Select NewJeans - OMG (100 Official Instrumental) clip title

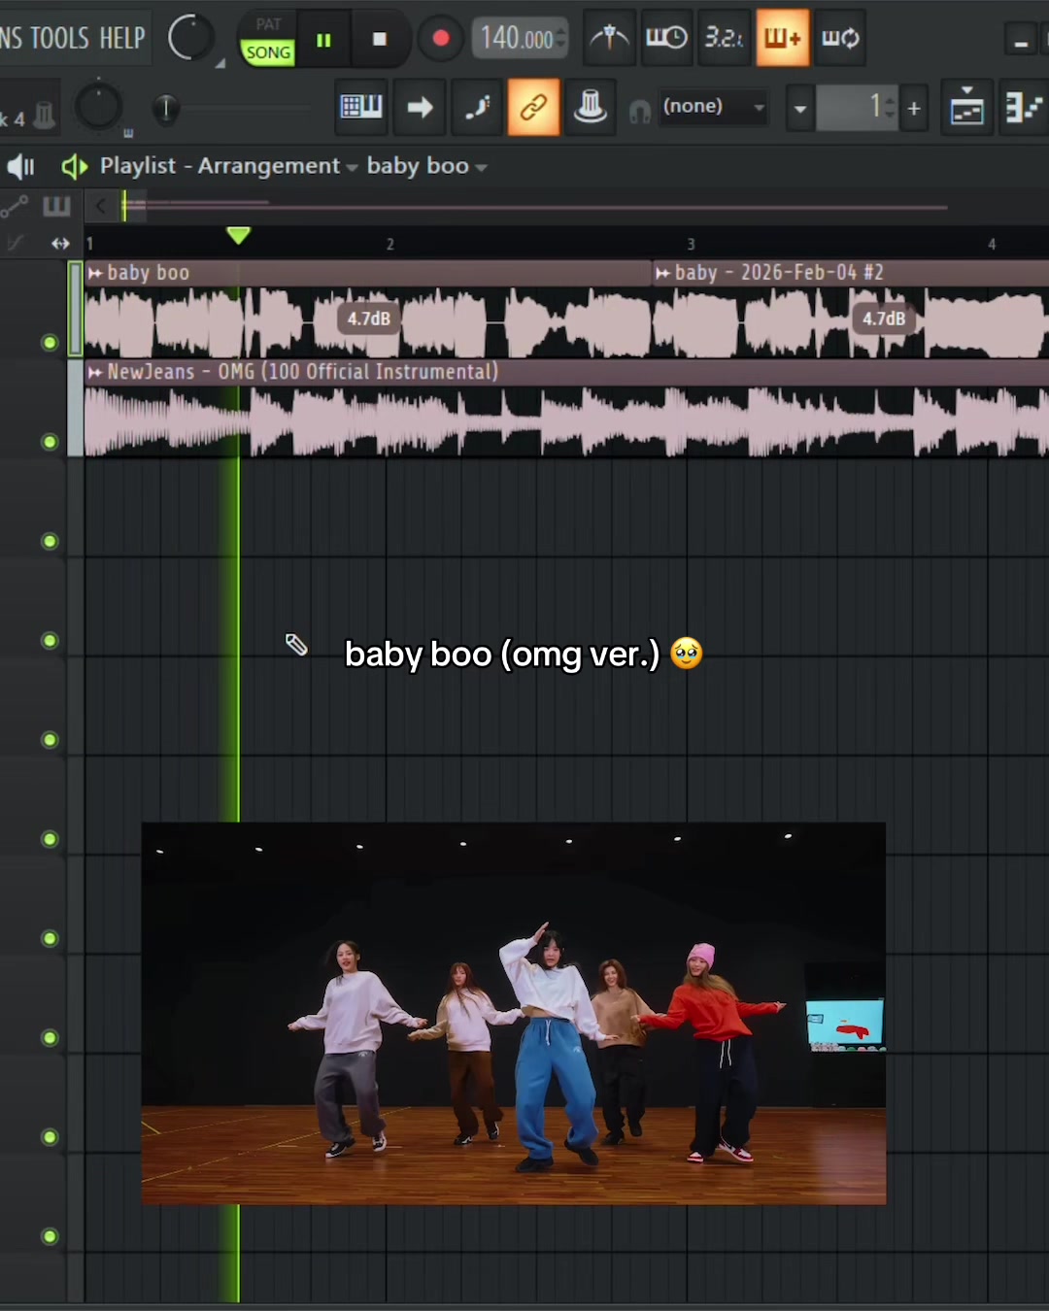pyautogui.click(x=302, y=372)
